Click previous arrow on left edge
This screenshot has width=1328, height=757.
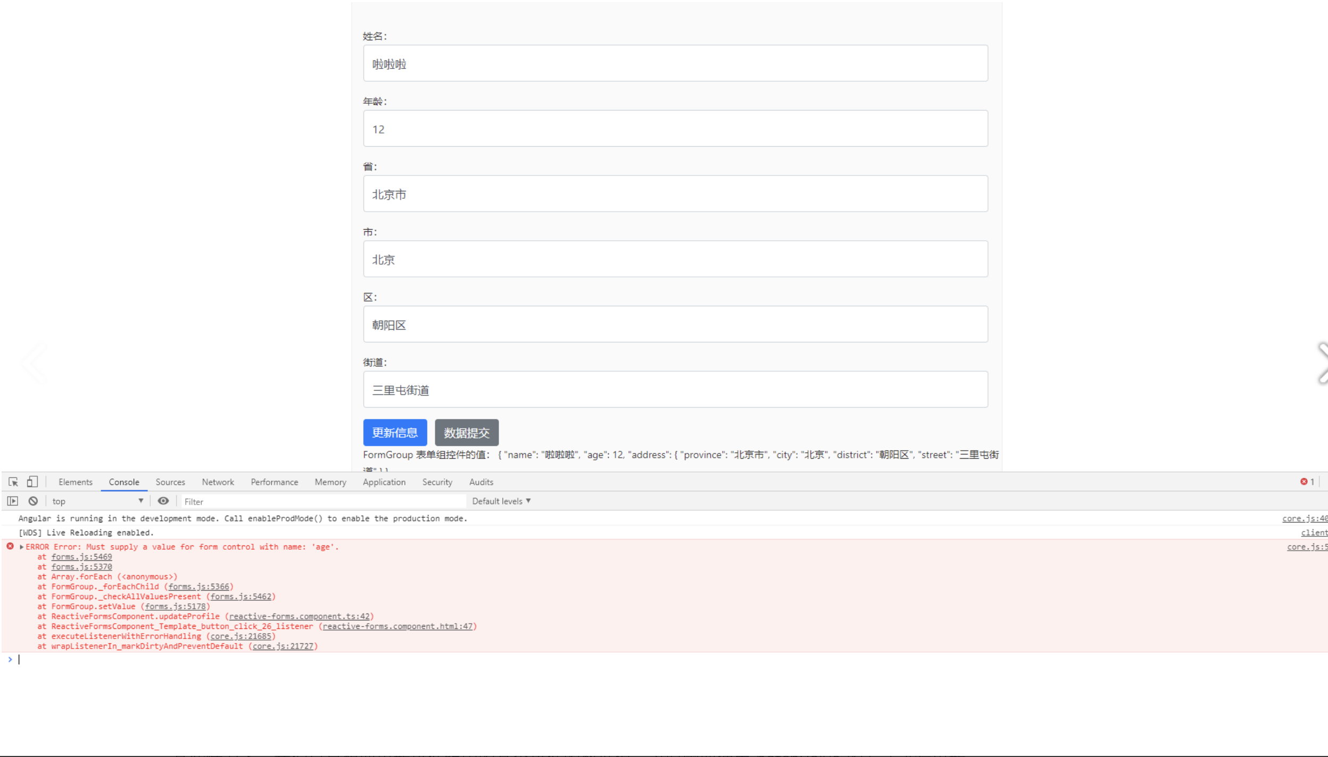(34, 363)
